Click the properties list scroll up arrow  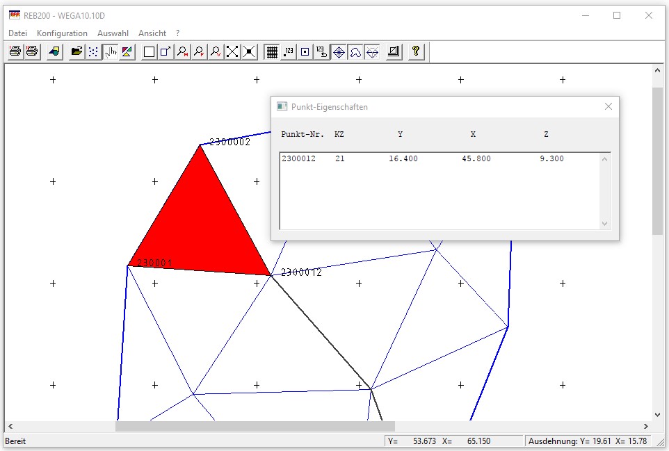[604, 159]
